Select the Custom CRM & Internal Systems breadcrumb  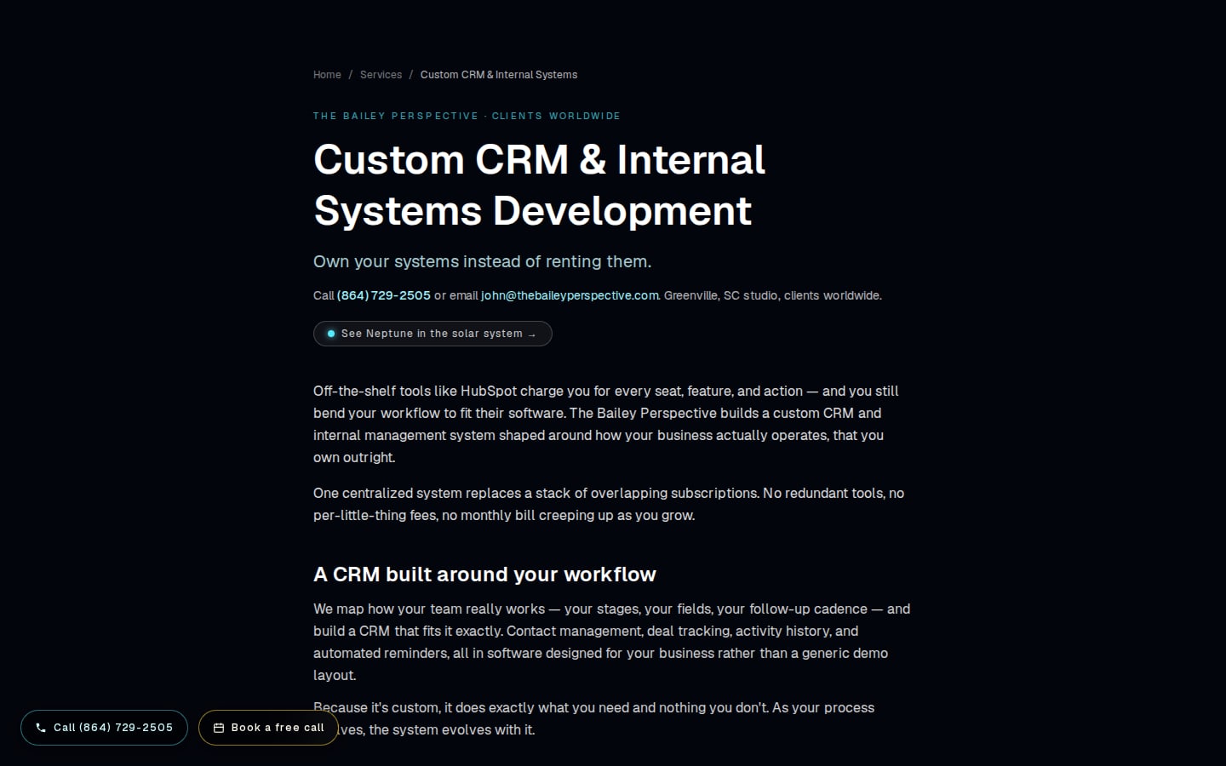pyautogui.click(x=499, y=75)
